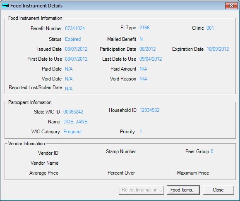Click the Last Date to Use value
240x201 pixels.
point(151,59)
